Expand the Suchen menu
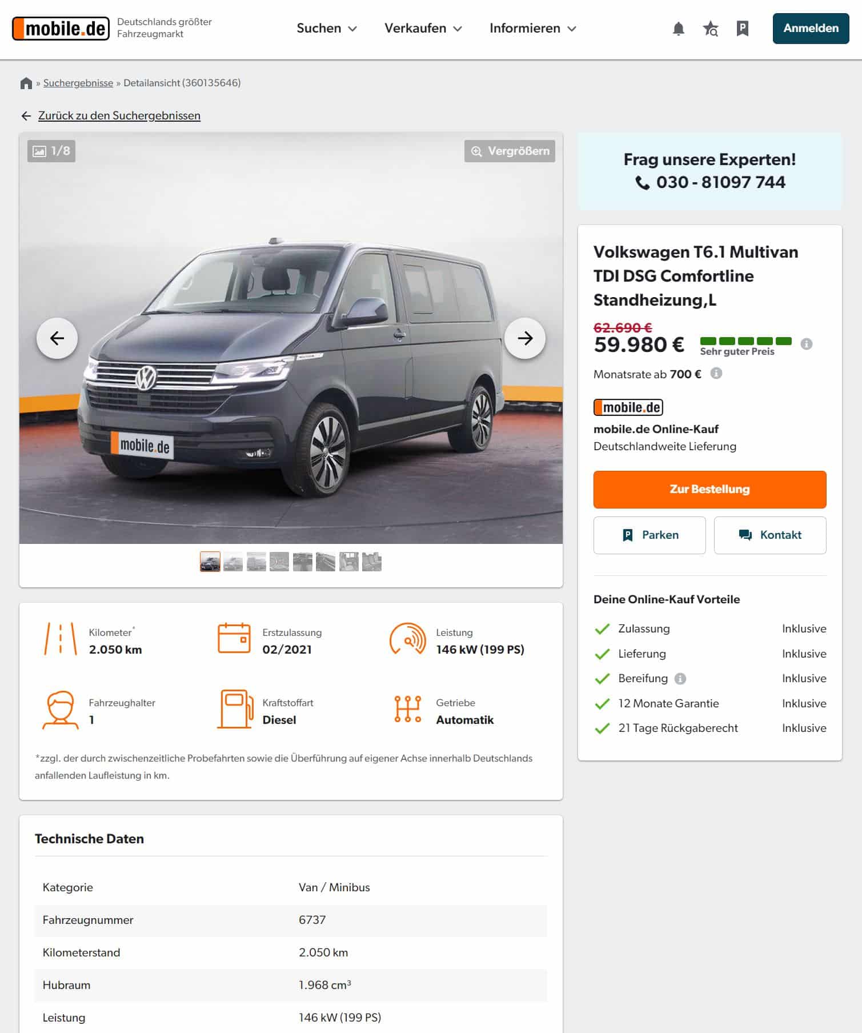The height and width of the screenshot is (1033, 862). [x=327, y=29]
